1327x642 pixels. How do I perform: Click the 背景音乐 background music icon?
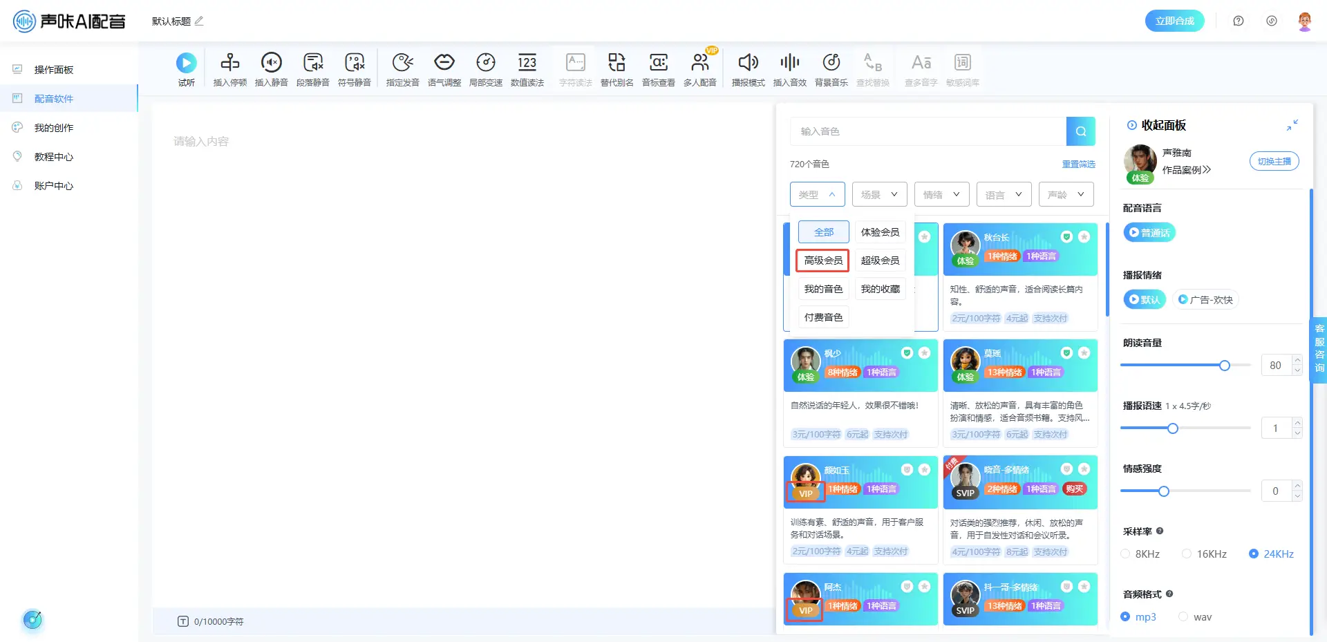831,64
